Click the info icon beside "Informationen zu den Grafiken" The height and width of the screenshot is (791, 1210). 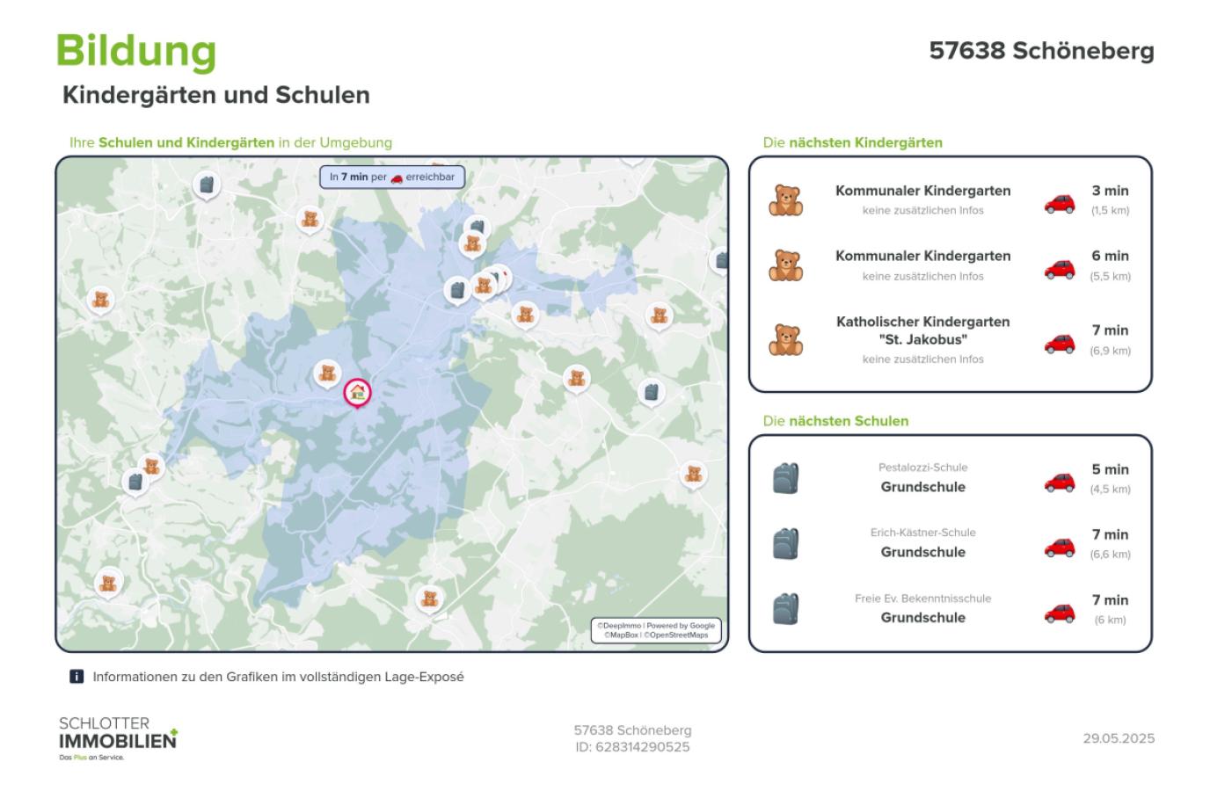pos(77,677)
